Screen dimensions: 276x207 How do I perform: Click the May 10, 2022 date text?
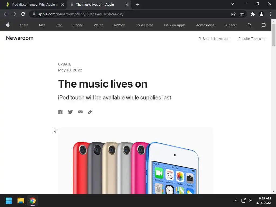point(70,70)
